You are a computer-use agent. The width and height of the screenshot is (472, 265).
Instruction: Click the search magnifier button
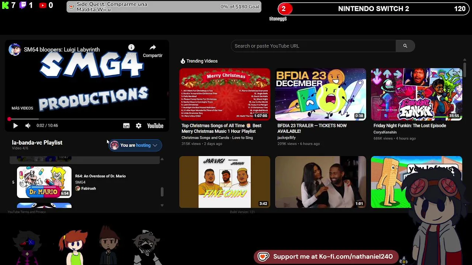pos(405,46)
